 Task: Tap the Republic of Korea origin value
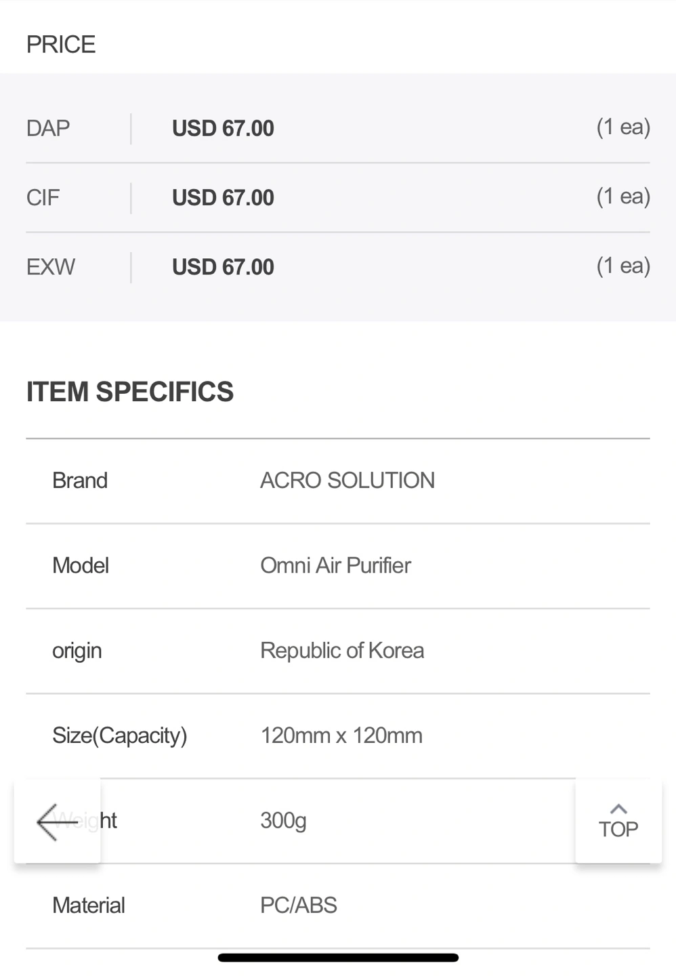pyautogui.click(x=342, y=651)
